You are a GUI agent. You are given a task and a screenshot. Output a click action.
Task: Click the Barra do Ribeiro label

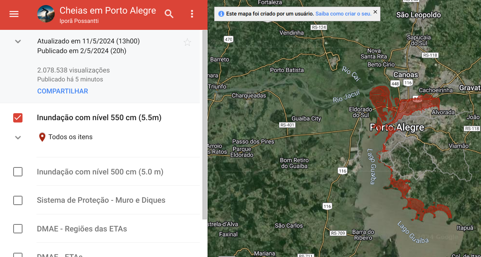(x=363, y=235)
